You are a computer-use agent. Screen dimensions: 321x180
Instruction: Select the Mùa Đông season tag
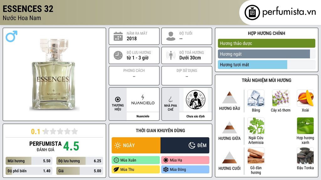pyautogui.click(x=185, y=169)
